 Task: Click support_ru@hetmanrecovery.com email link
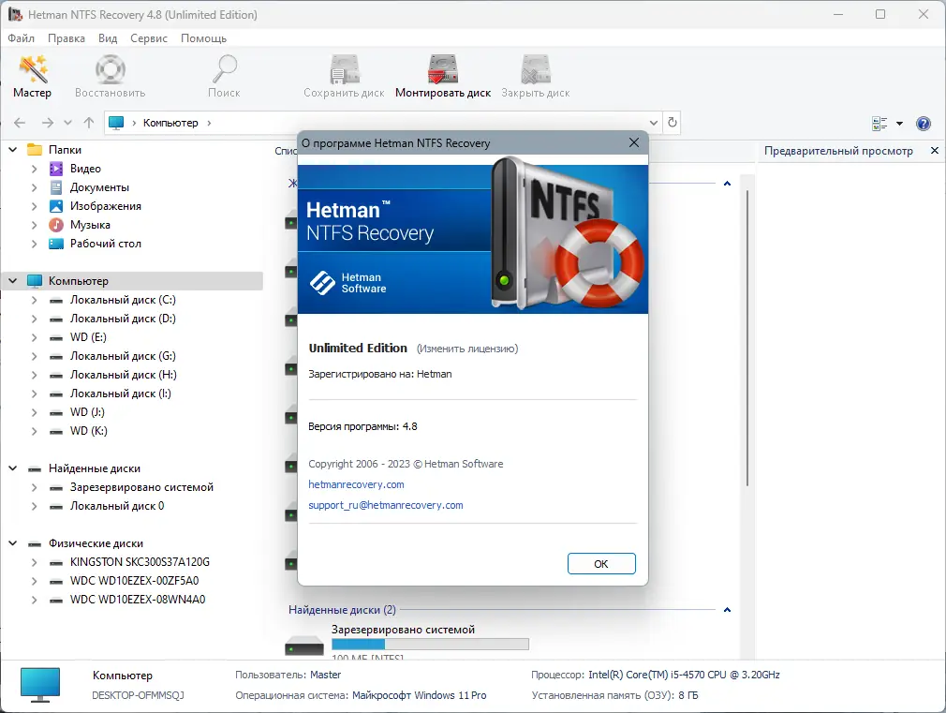[x=386, y=505]
